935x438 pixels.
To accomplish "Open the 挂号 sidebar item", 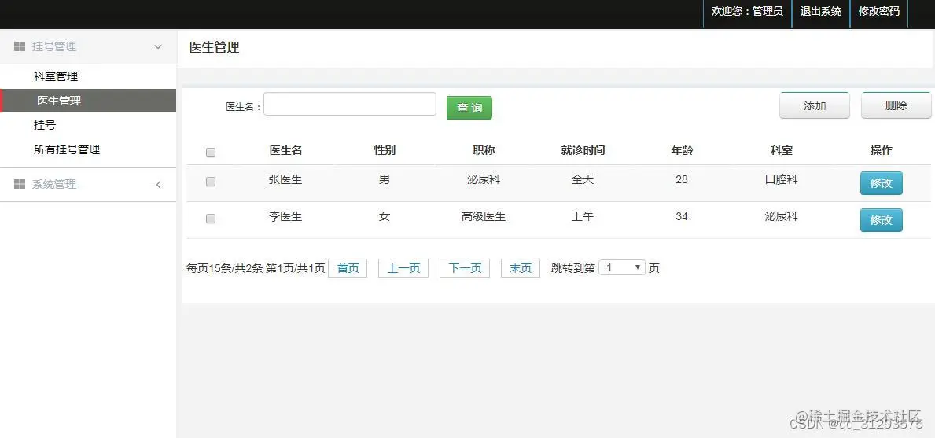I will [45, 125].
